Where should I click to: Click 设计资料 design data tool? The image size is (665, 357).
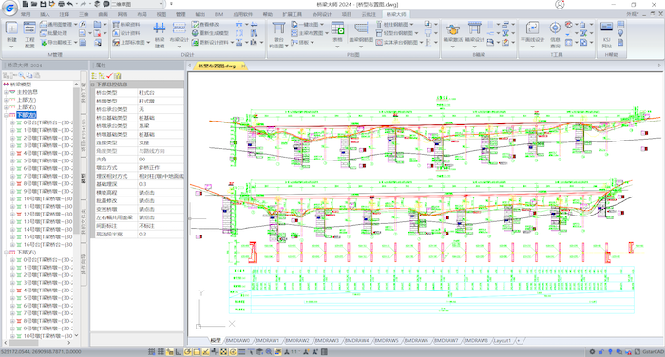(x=126, y=33)
